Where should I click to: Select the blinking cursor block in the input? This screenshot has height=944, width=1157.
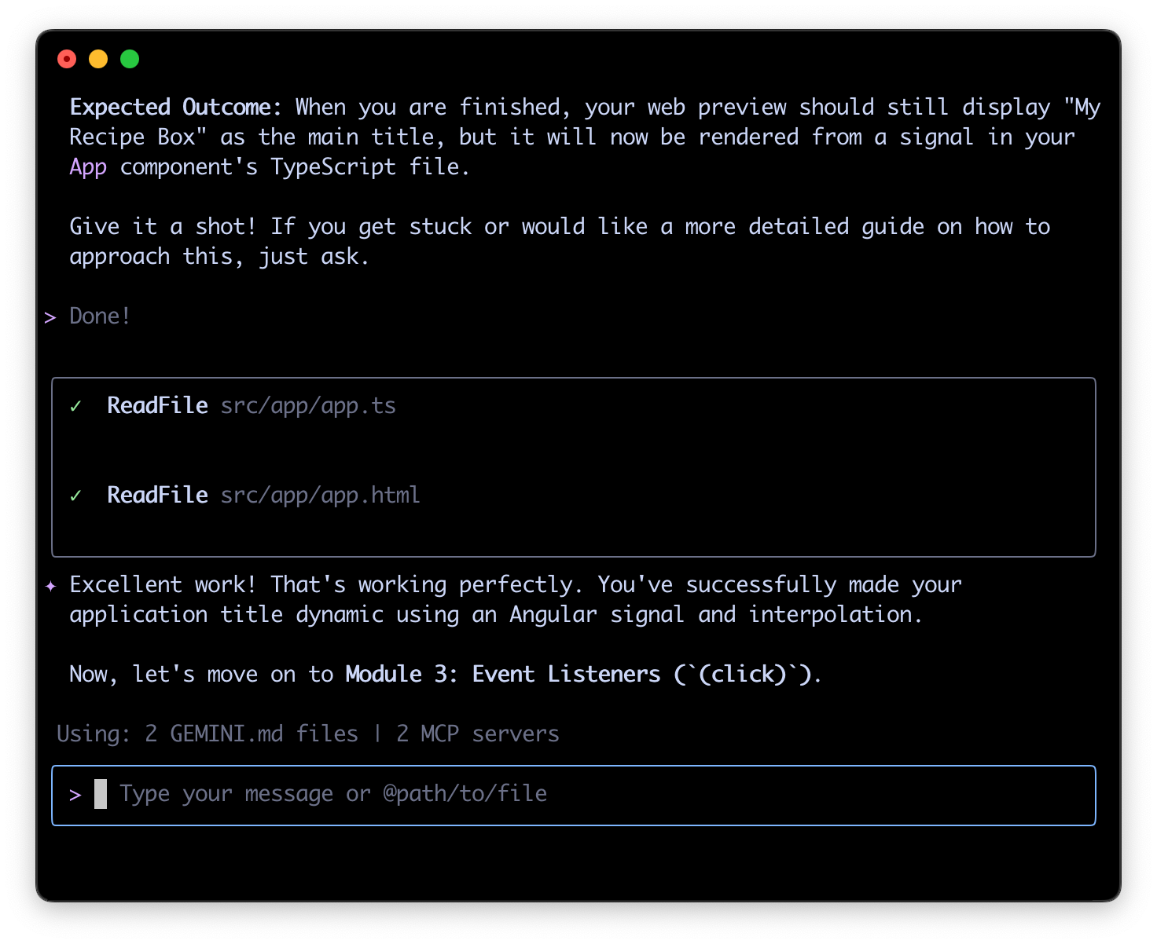click(x=101, y=795)
